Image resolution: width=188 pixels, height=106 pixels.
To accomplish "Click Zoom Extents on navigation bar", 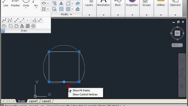I will click(x=182, y=77).
